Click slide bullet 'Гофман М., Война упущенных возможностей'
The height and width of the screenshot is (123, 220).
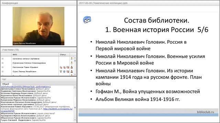148,92
